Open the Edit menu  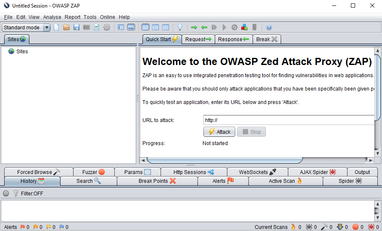[x=21, y=17]
